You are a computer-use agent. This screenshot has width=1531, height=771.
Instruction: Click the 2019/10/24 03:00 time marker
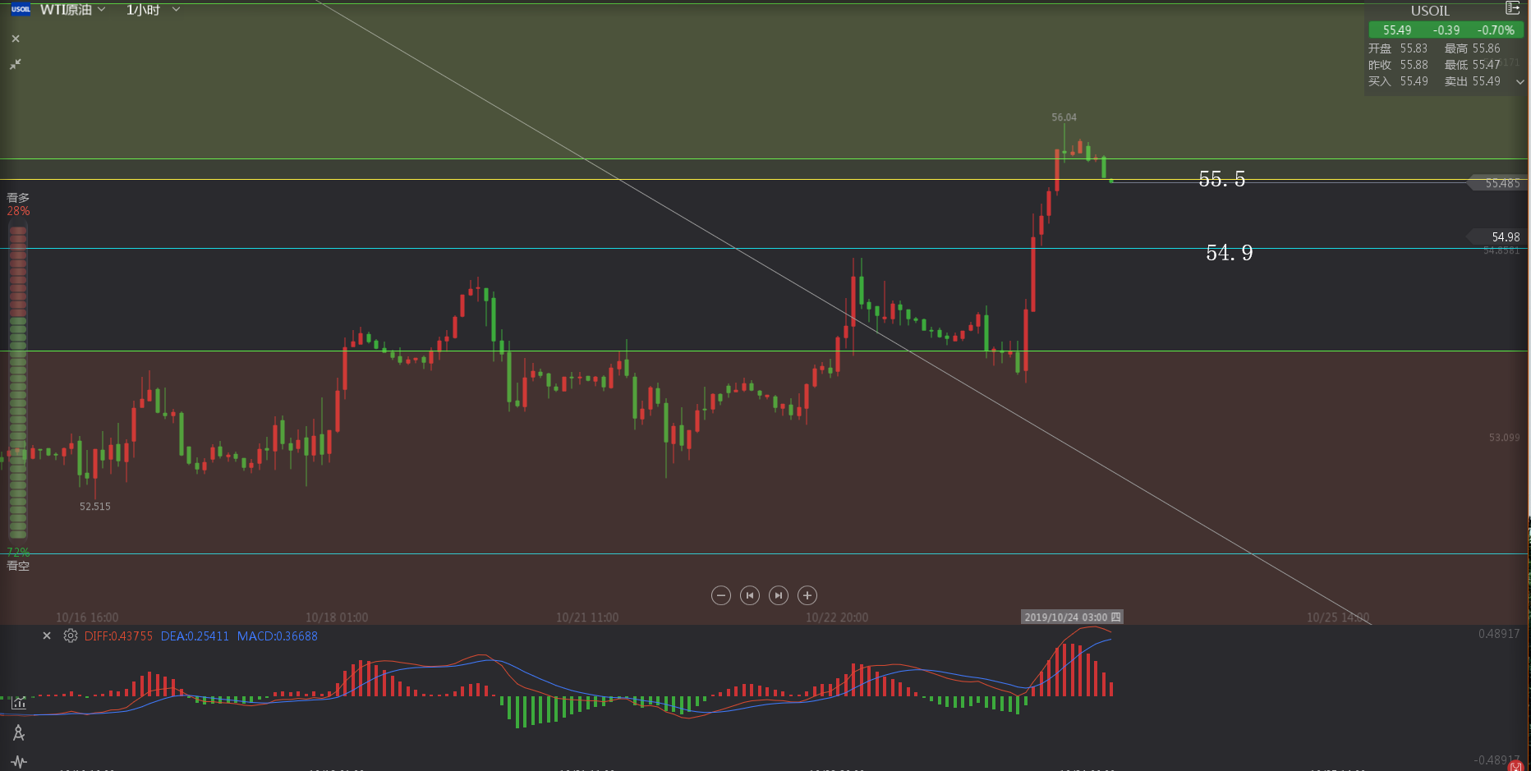coord(1071,617)
